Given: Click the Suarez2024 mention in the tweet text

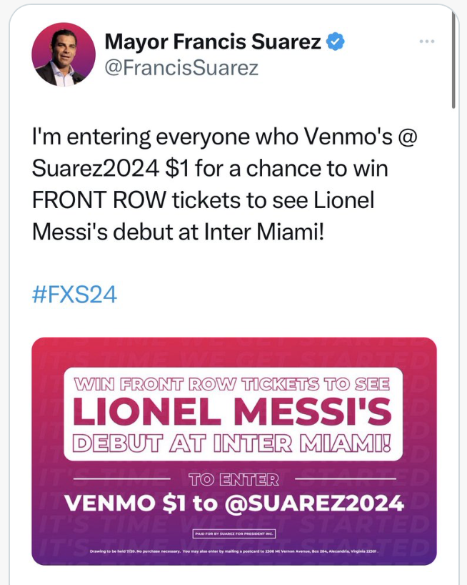Looking at the screenshot, I should point(96,169).
